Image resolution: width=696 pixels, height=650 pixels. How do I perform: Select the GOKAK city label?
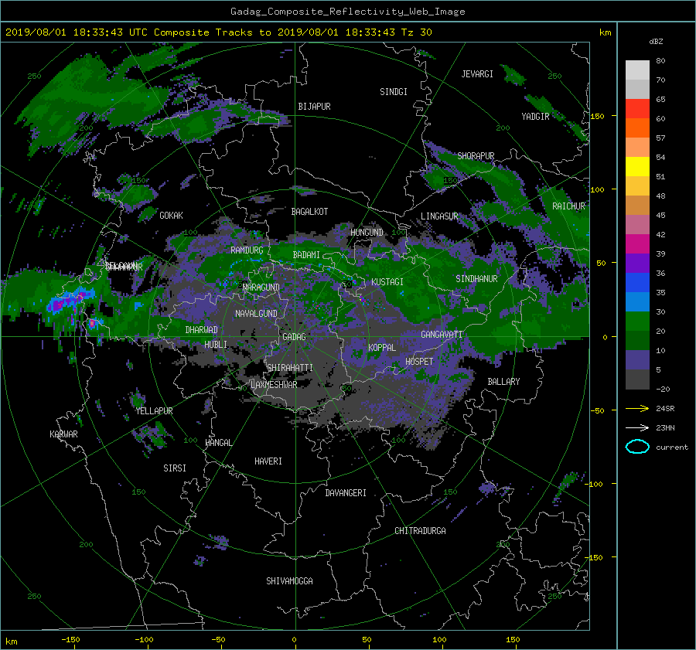[171, 215]
